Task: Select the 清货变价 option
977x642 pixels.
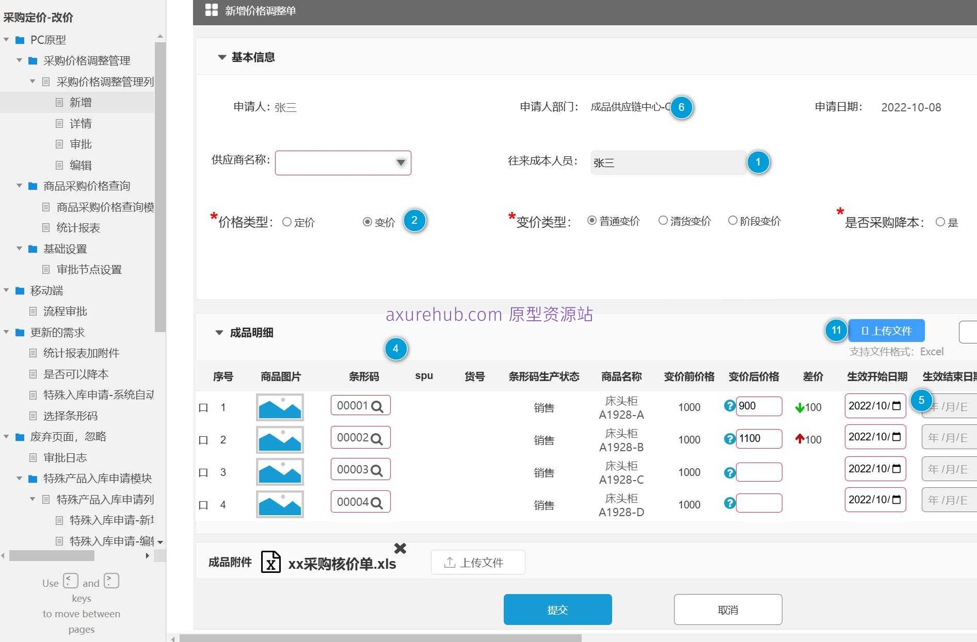Action: click(x=663, y=220)
